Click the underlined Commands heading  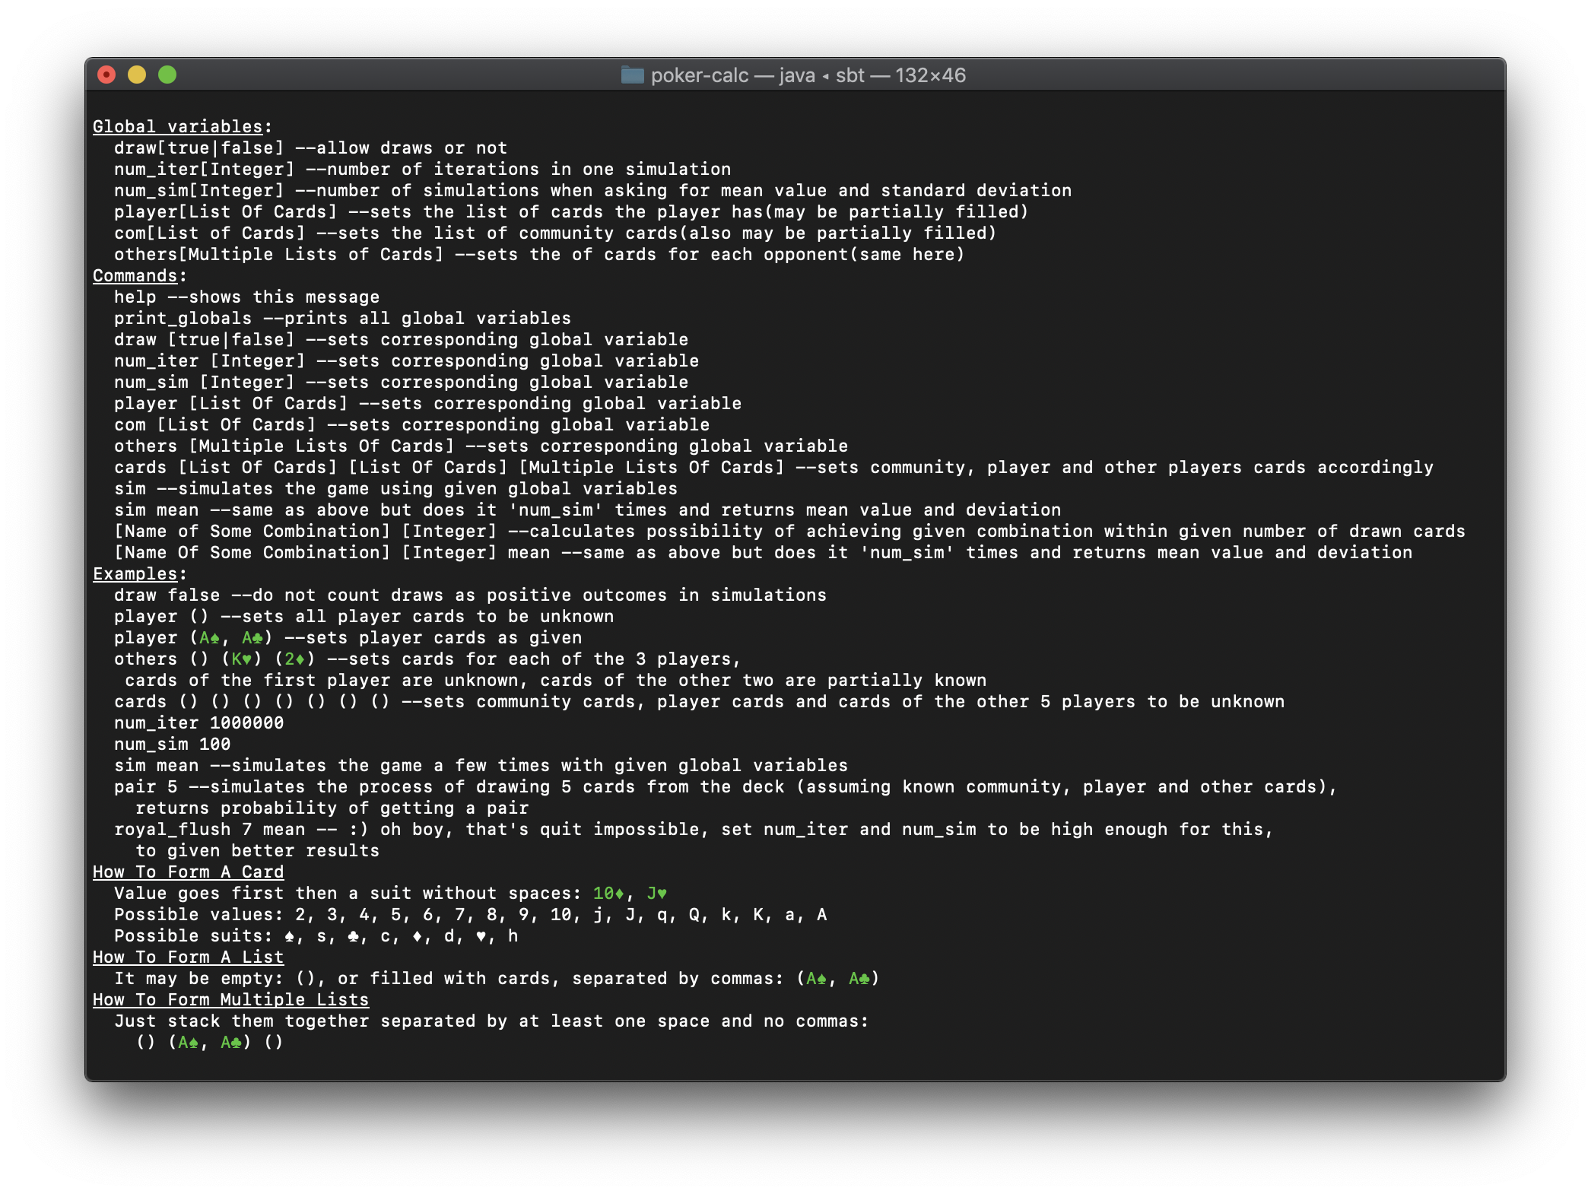(135, 276)
